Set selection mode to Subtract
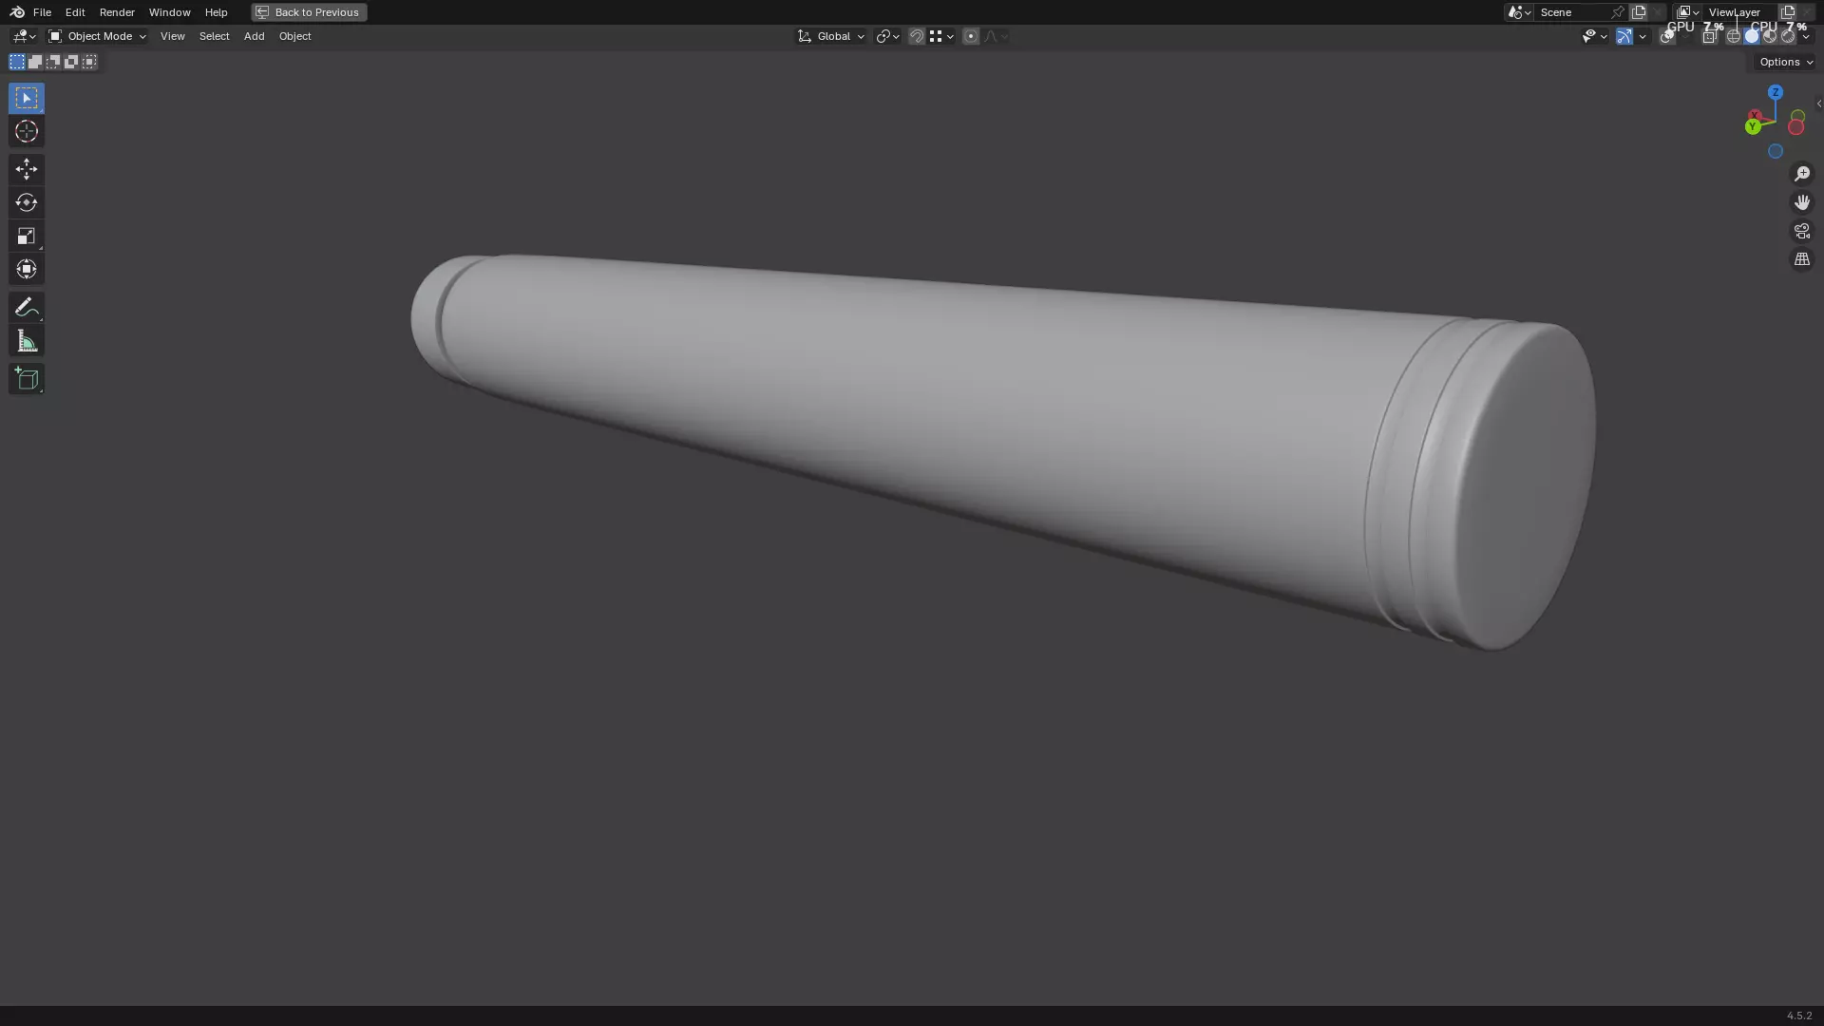Viewport: 1824px width, 1026px height. coord(53,62)
